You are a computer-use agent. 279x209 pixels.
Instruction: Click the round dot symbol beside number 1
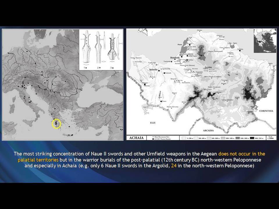point(86,68)
